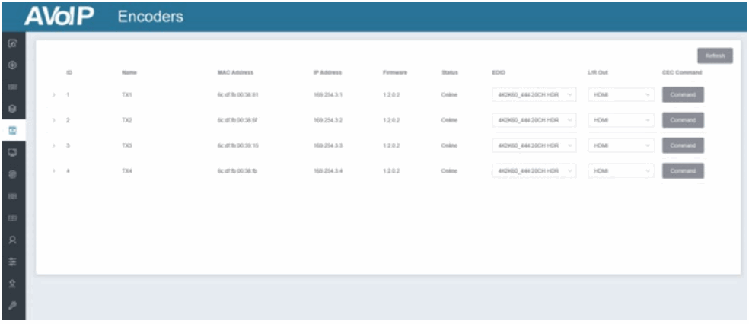Screen dimensions: 749x324
Task: Open the L/R Out dropdown for TX2
Action: (x=621, y=120)
